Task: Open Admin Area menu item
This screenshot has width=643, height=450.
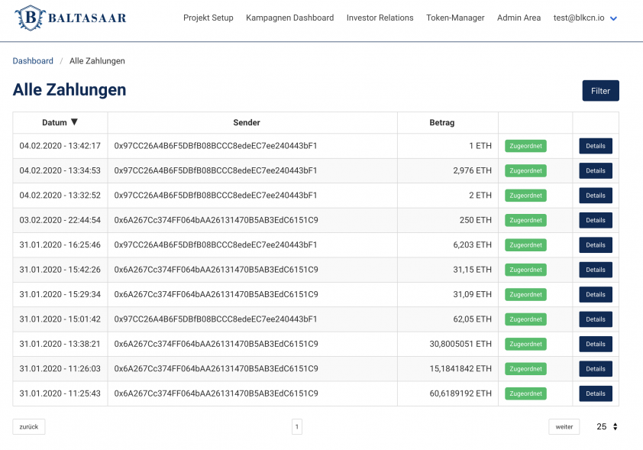Action: coord(519,18)
